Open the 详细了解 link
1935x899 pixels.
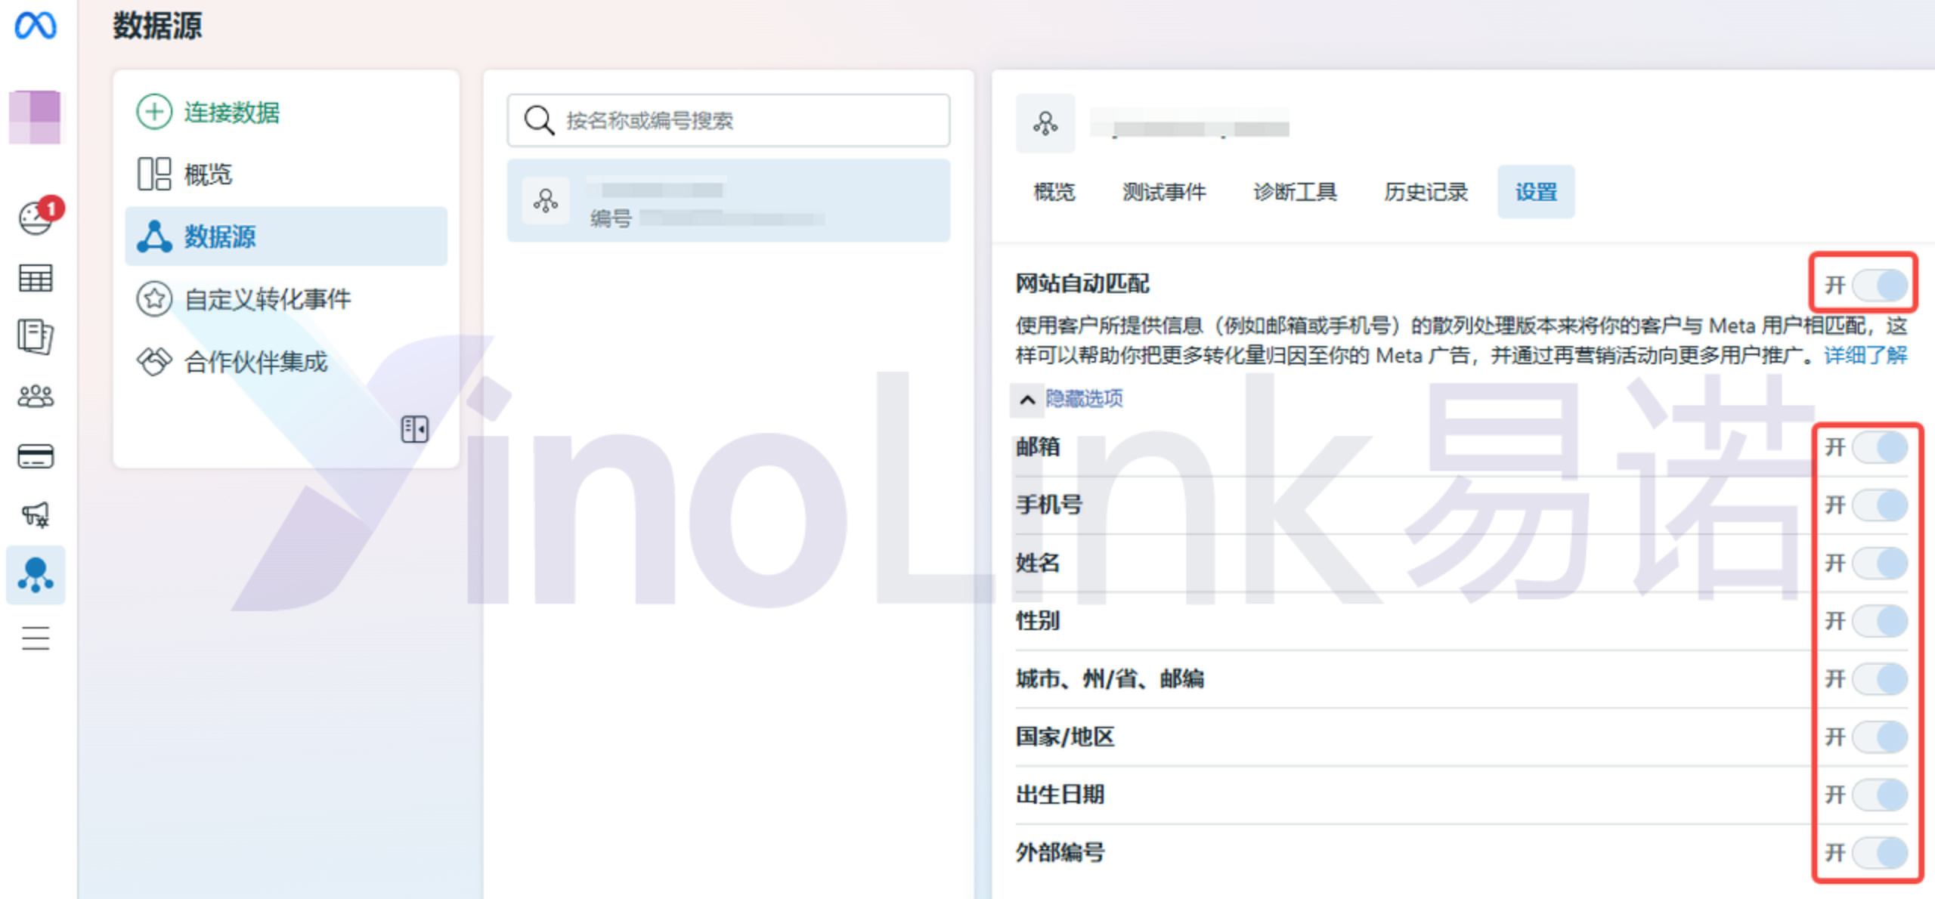click(1865, 355)
